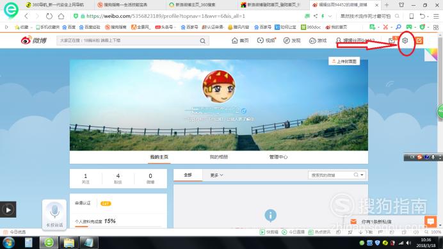
Task: Switch to the 360搜索 browser tab
Action: (x=196, y=5)
